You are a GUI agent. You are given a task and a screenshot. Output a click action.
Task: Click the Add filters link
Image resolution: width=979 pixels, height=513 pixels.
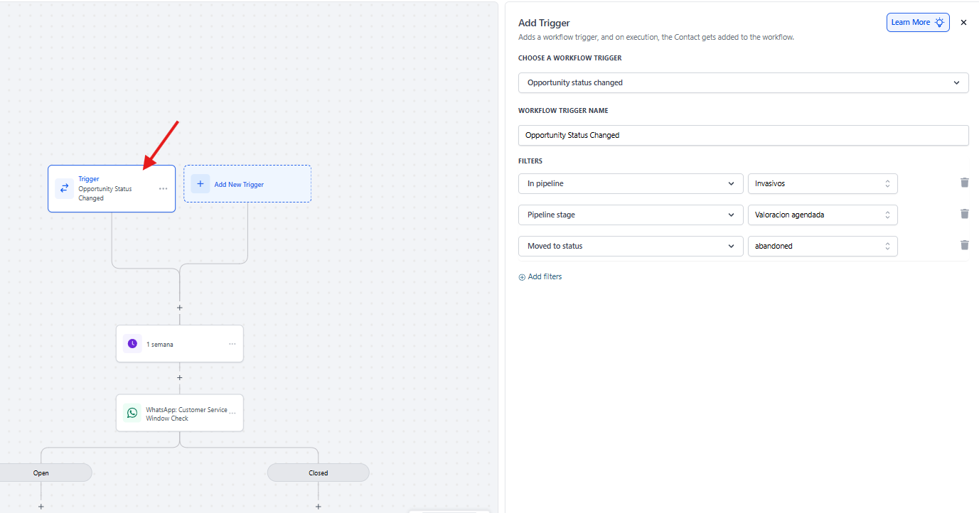coord(540,277)
